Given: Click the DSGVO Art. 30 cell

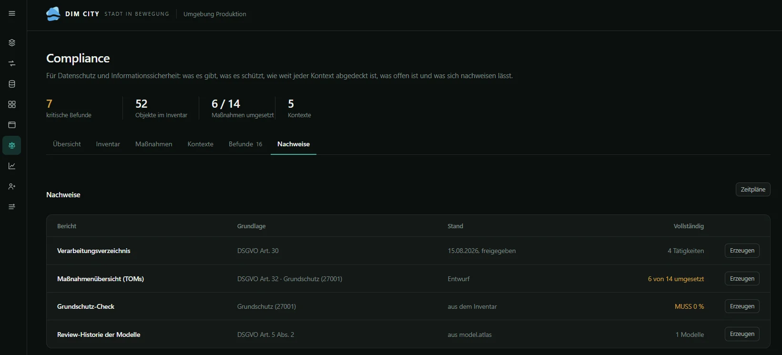Looking at the screenshot, I should click(258, 251).
